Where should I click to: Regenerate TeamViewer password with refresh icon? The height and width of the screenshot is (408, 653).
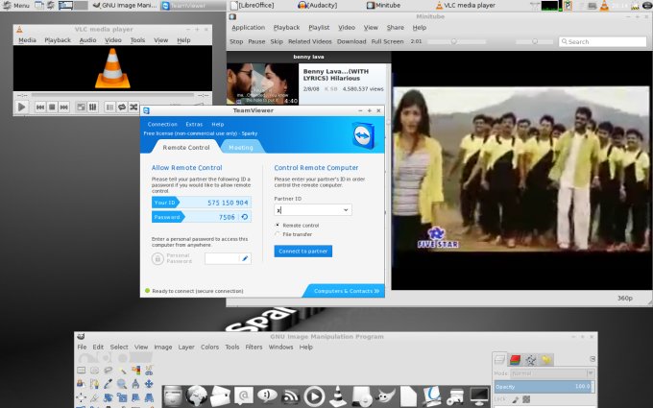[244, 217]
